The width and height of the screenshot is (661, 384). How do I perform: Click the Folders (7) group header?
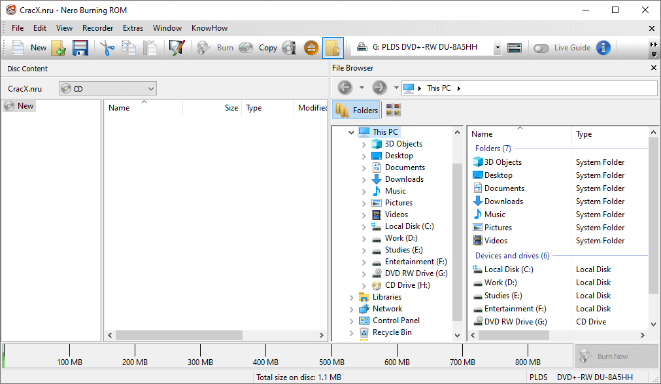pyautogui.click(x=493, y=148)
